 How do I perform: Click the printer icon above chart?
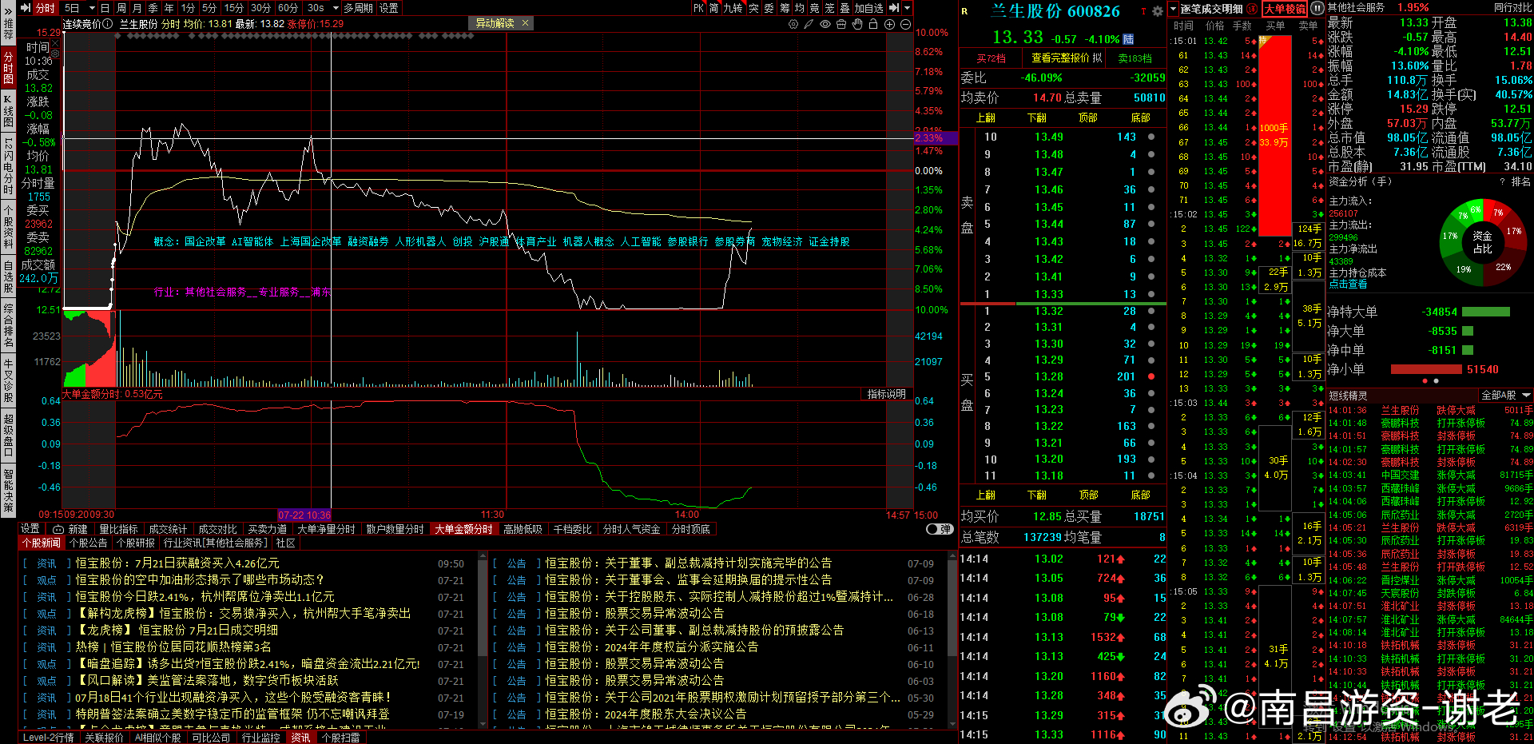pos(841,24)
